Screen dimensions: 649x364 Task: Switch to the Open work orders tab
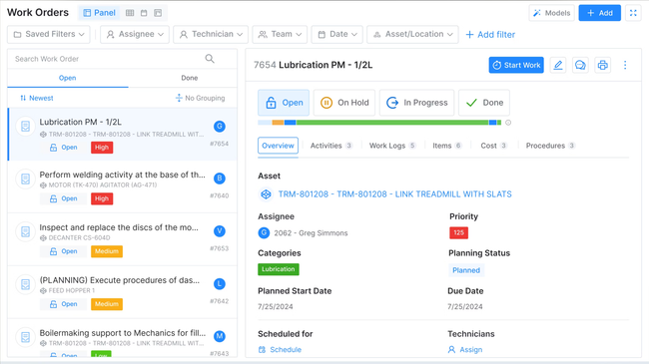tap(68, 78)
